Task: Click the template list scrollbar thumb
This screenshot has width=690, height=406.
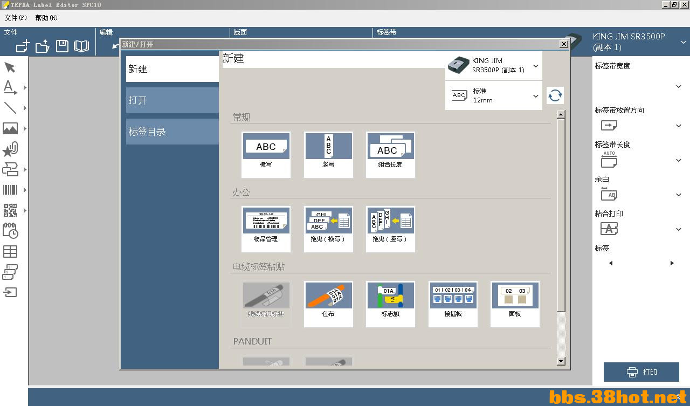Action: coord(561,215)
